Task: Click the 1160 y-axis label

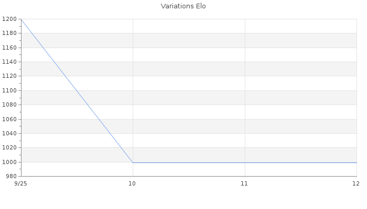Action: (9, 48)
